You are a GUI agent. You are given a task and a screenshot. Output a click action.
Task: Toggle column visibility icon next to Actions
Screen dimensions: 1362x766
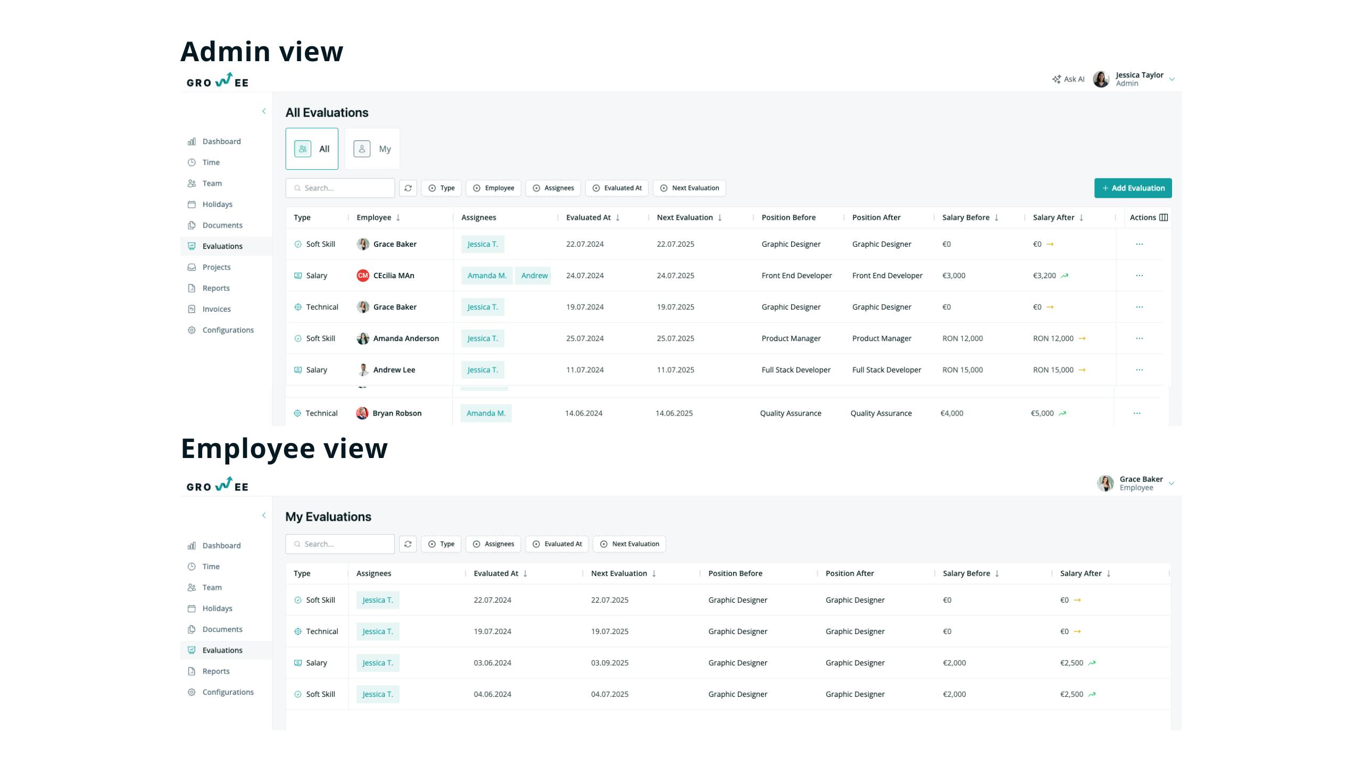(x=1164, y=217)
